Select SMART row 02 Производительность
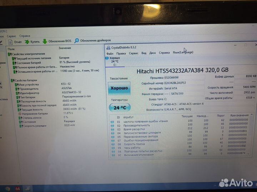 [180, 125]
